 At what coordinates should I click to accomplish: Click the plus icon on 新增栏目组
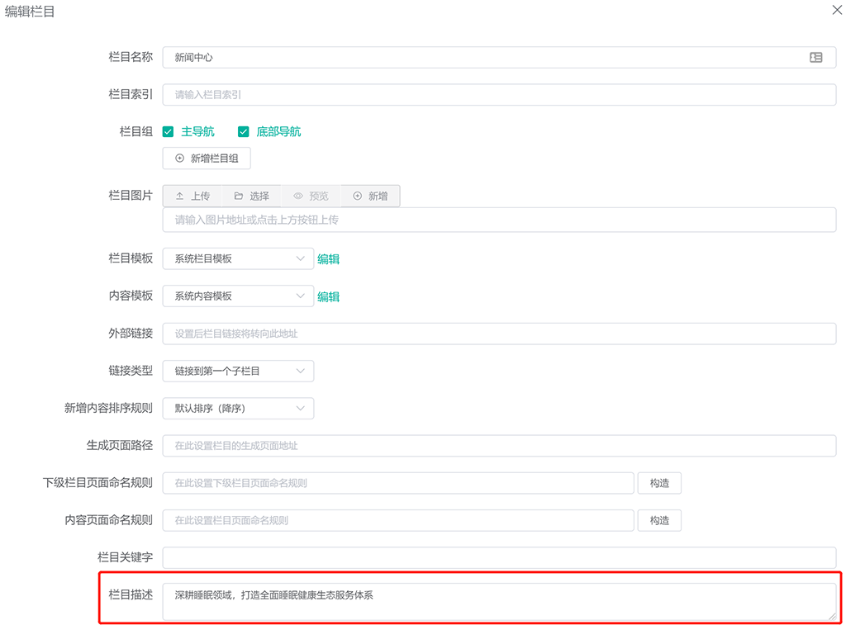(179, 158)
